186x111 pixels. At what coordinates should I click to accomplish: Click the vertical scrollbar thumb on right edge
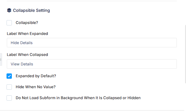(185, 54)
